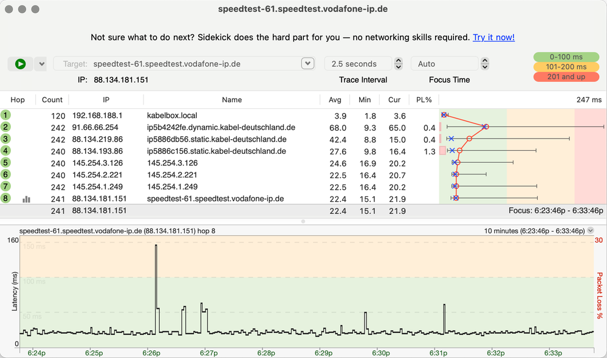Click the 0-100 ms green legend swatch
The height and width of the screenshot is (358, 607).
566,57
